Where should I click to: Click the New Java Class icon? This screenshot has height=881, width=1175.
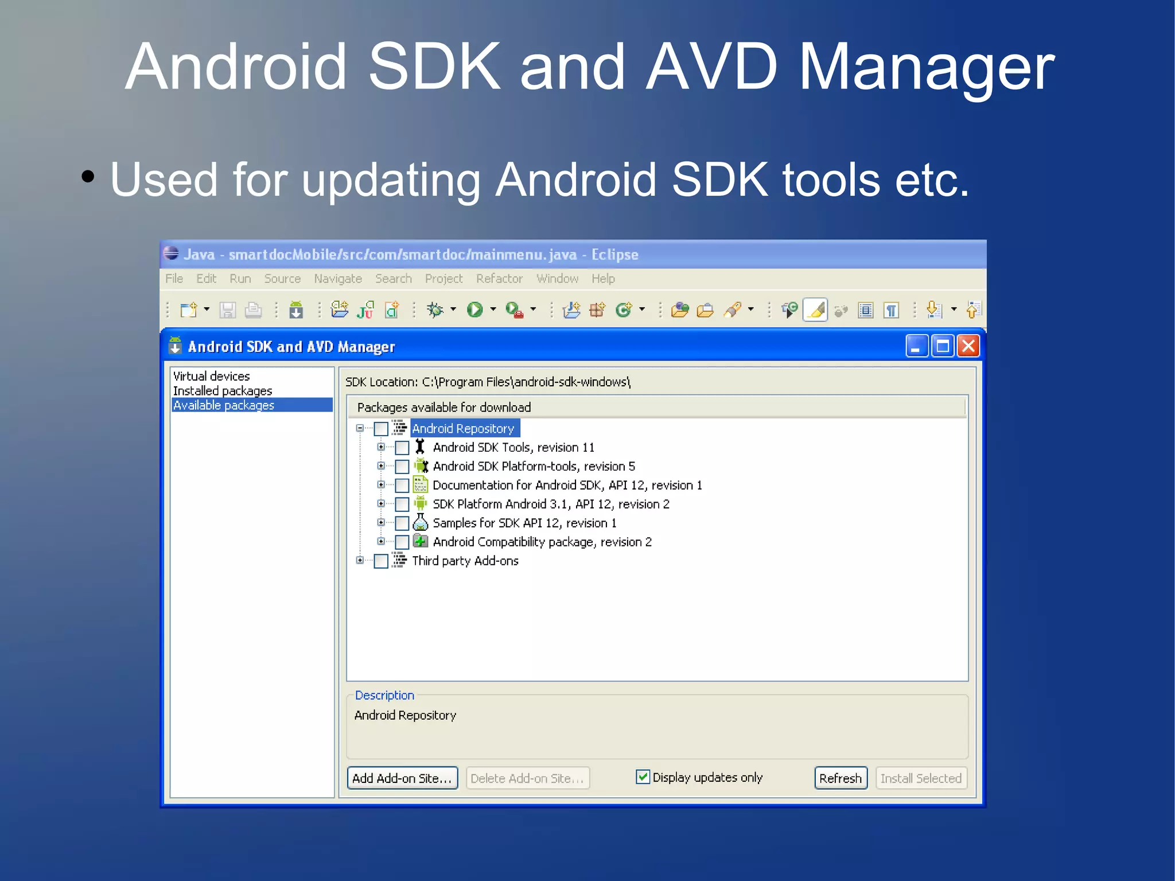pyautogui.click(x=624, y=311)
